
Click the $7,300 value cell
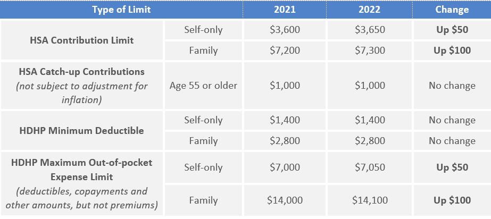(x=370, y=50)
